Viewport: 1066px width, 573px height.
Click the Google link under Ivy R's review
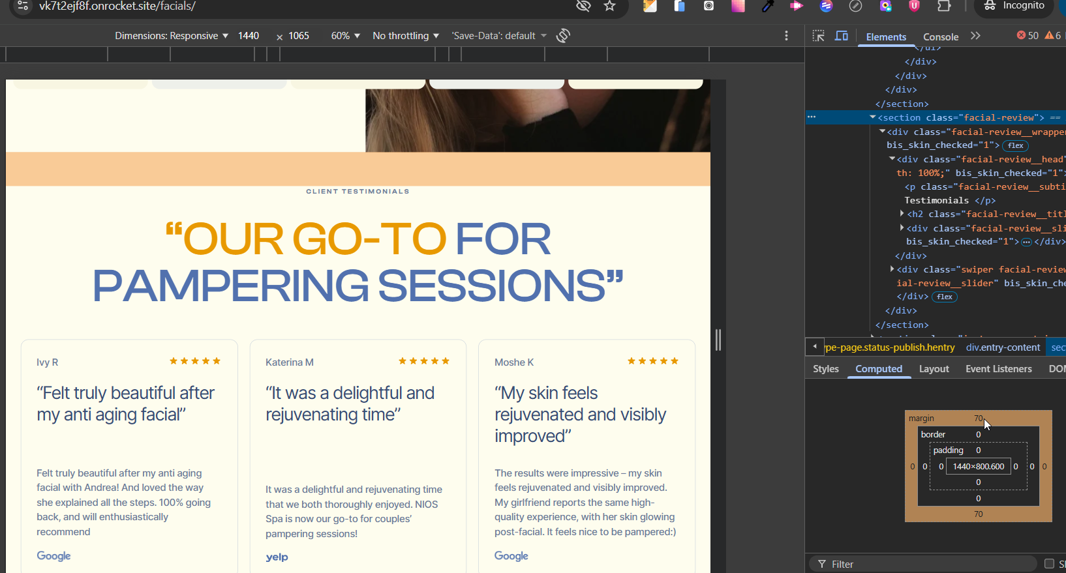(x=53, y=556)
